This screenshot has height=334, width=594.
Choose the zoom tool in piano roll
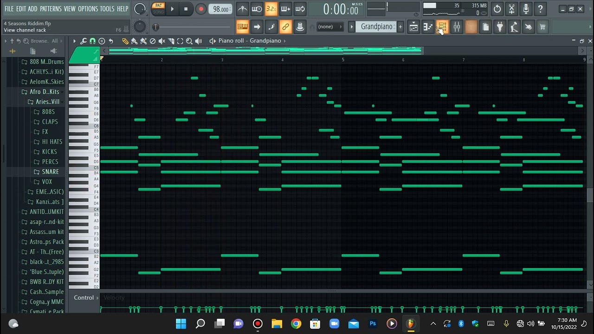189,41
